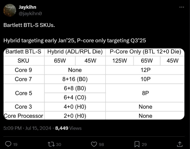Click the 98 likes count
The image size is (190, 149).
point(101,144)
